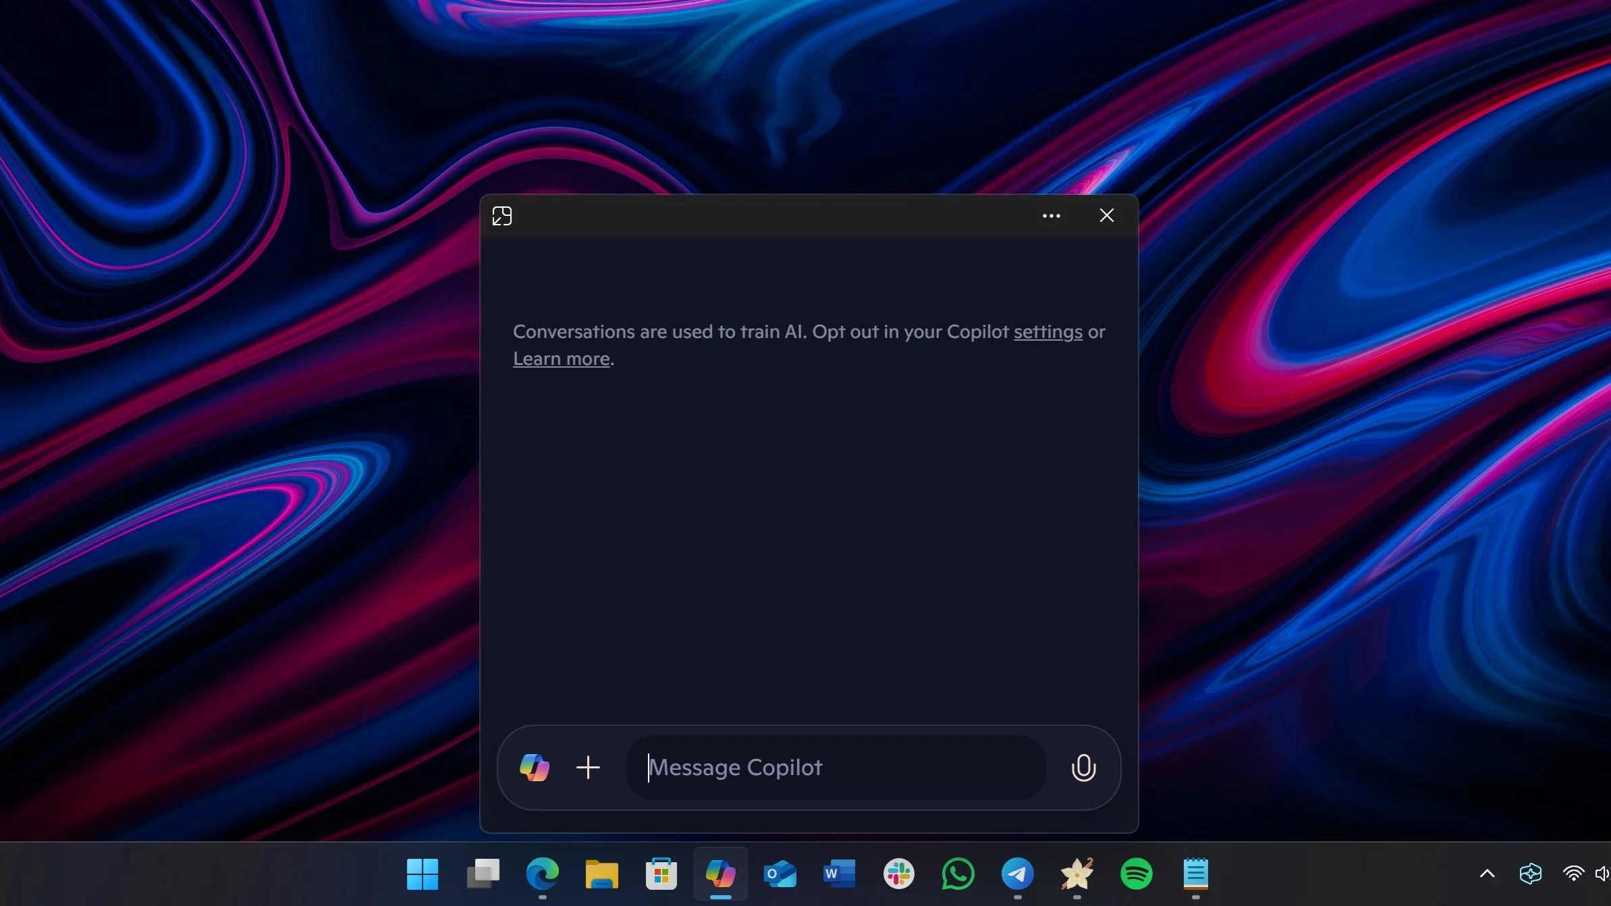
Task: Open Telegram from the taskbar
Action: 1017,874
